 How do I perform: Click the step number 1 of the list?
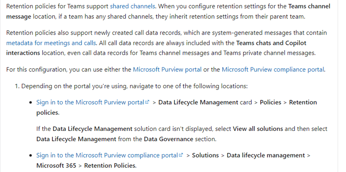(17, 86)
